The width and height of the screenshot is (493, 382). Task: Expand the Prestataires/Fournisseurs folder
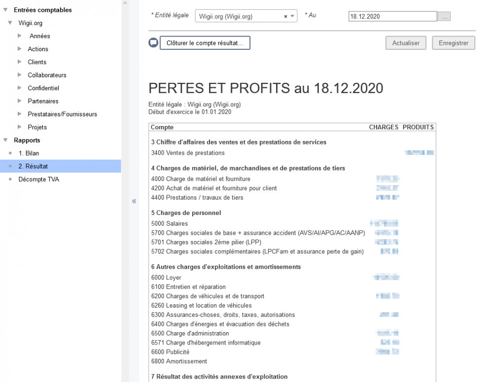pos(19,114)
